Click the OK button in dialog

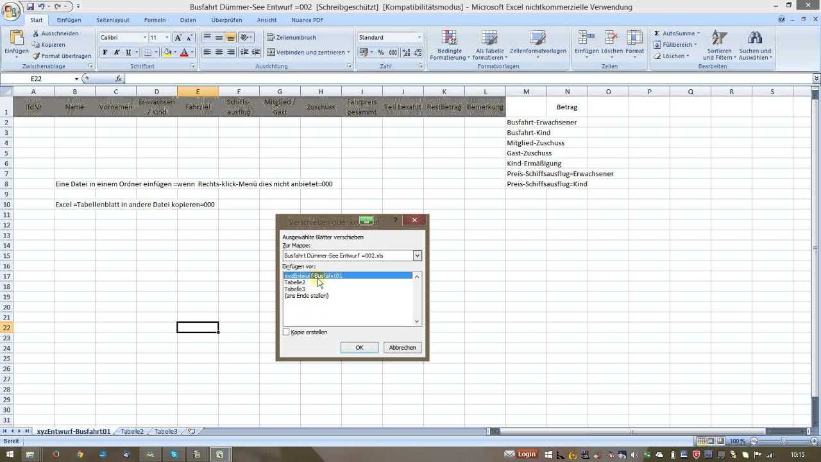click(359, 347)
